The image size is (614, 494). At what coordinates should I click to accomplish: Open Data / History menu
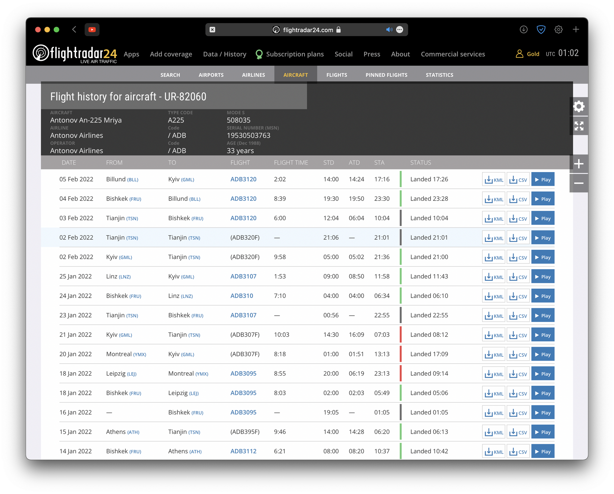tap(225, 54)
